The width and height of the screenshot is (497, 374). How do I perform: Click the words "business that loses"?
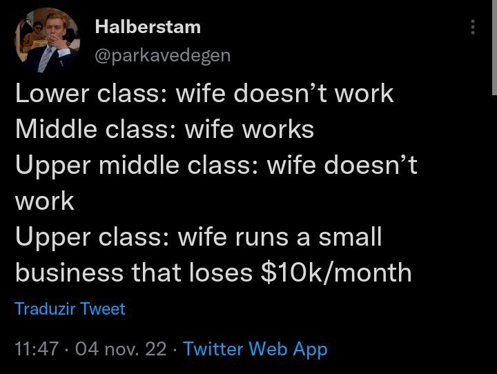[x=133, y=273]
